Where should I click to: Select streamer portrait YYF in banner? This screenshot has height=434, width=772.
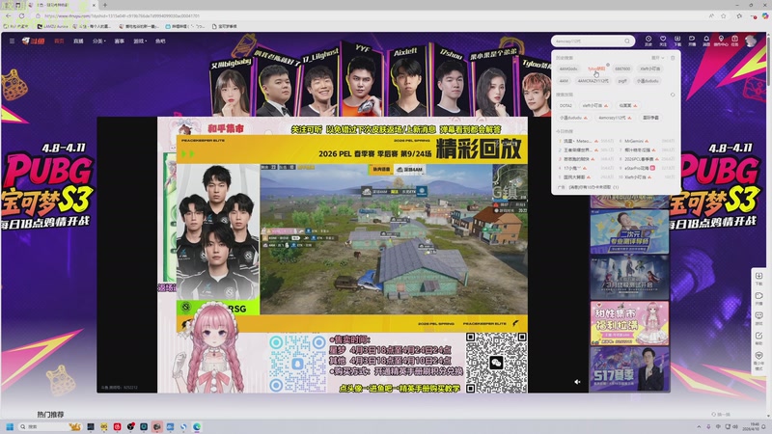tap(362, 81)
